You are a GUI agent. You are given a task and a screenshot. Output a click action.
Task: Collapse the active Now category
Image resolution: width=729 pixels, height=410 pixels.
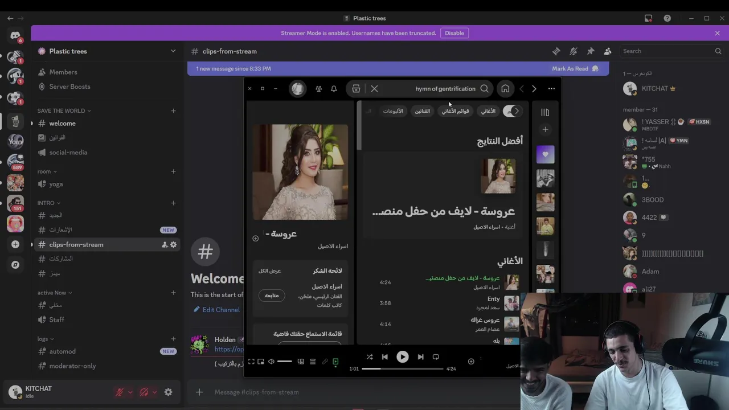click(x=55, y=293)
